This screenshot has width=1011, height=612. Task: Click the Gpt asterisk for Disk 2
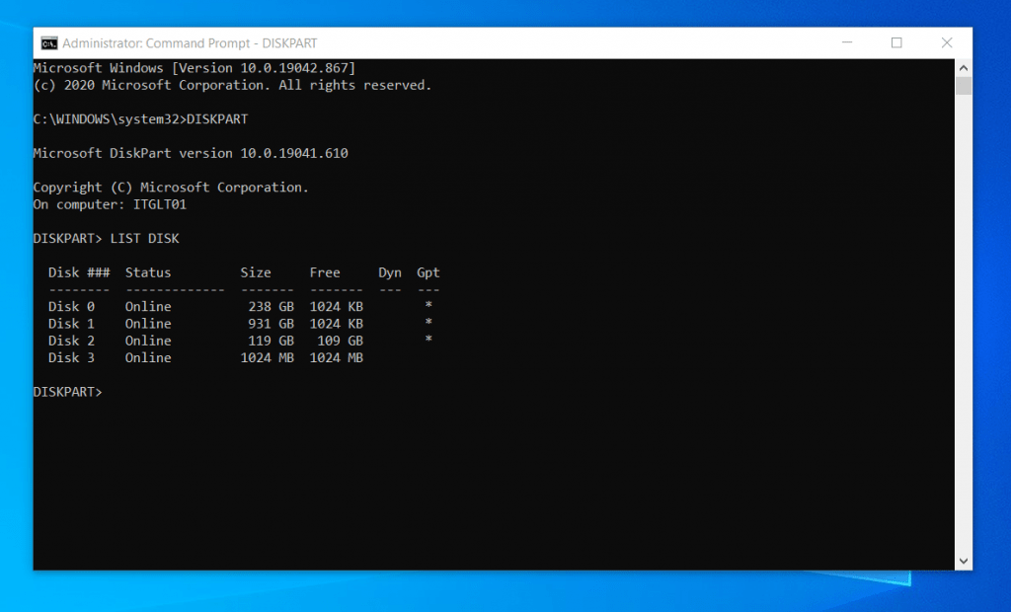[x=428, y=339]
